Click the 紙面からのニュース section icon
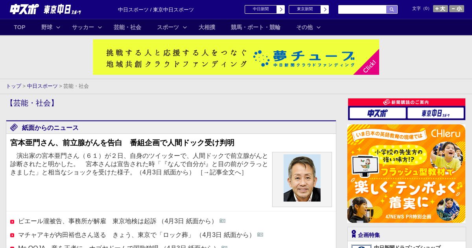This screenshot has width=472, height=248. point(14,127)
